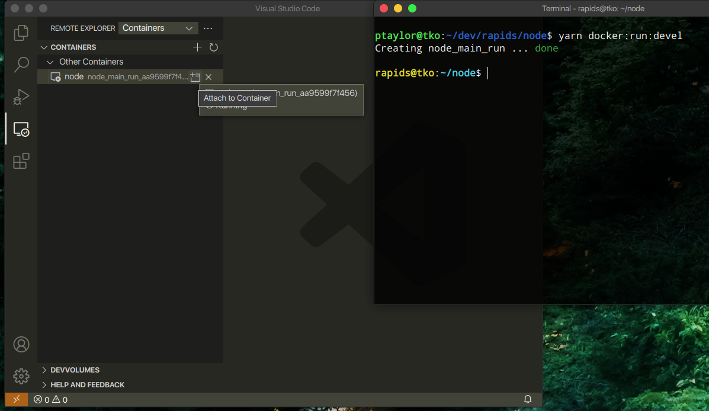Attach to the node container in new window
Viewport: 709px width, 411px height.
[195, 77]
